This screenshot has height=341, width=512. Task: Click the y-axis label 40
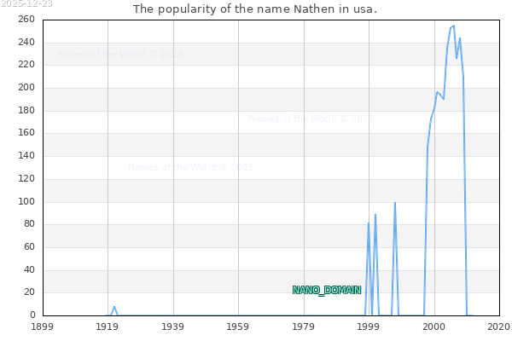29,269
